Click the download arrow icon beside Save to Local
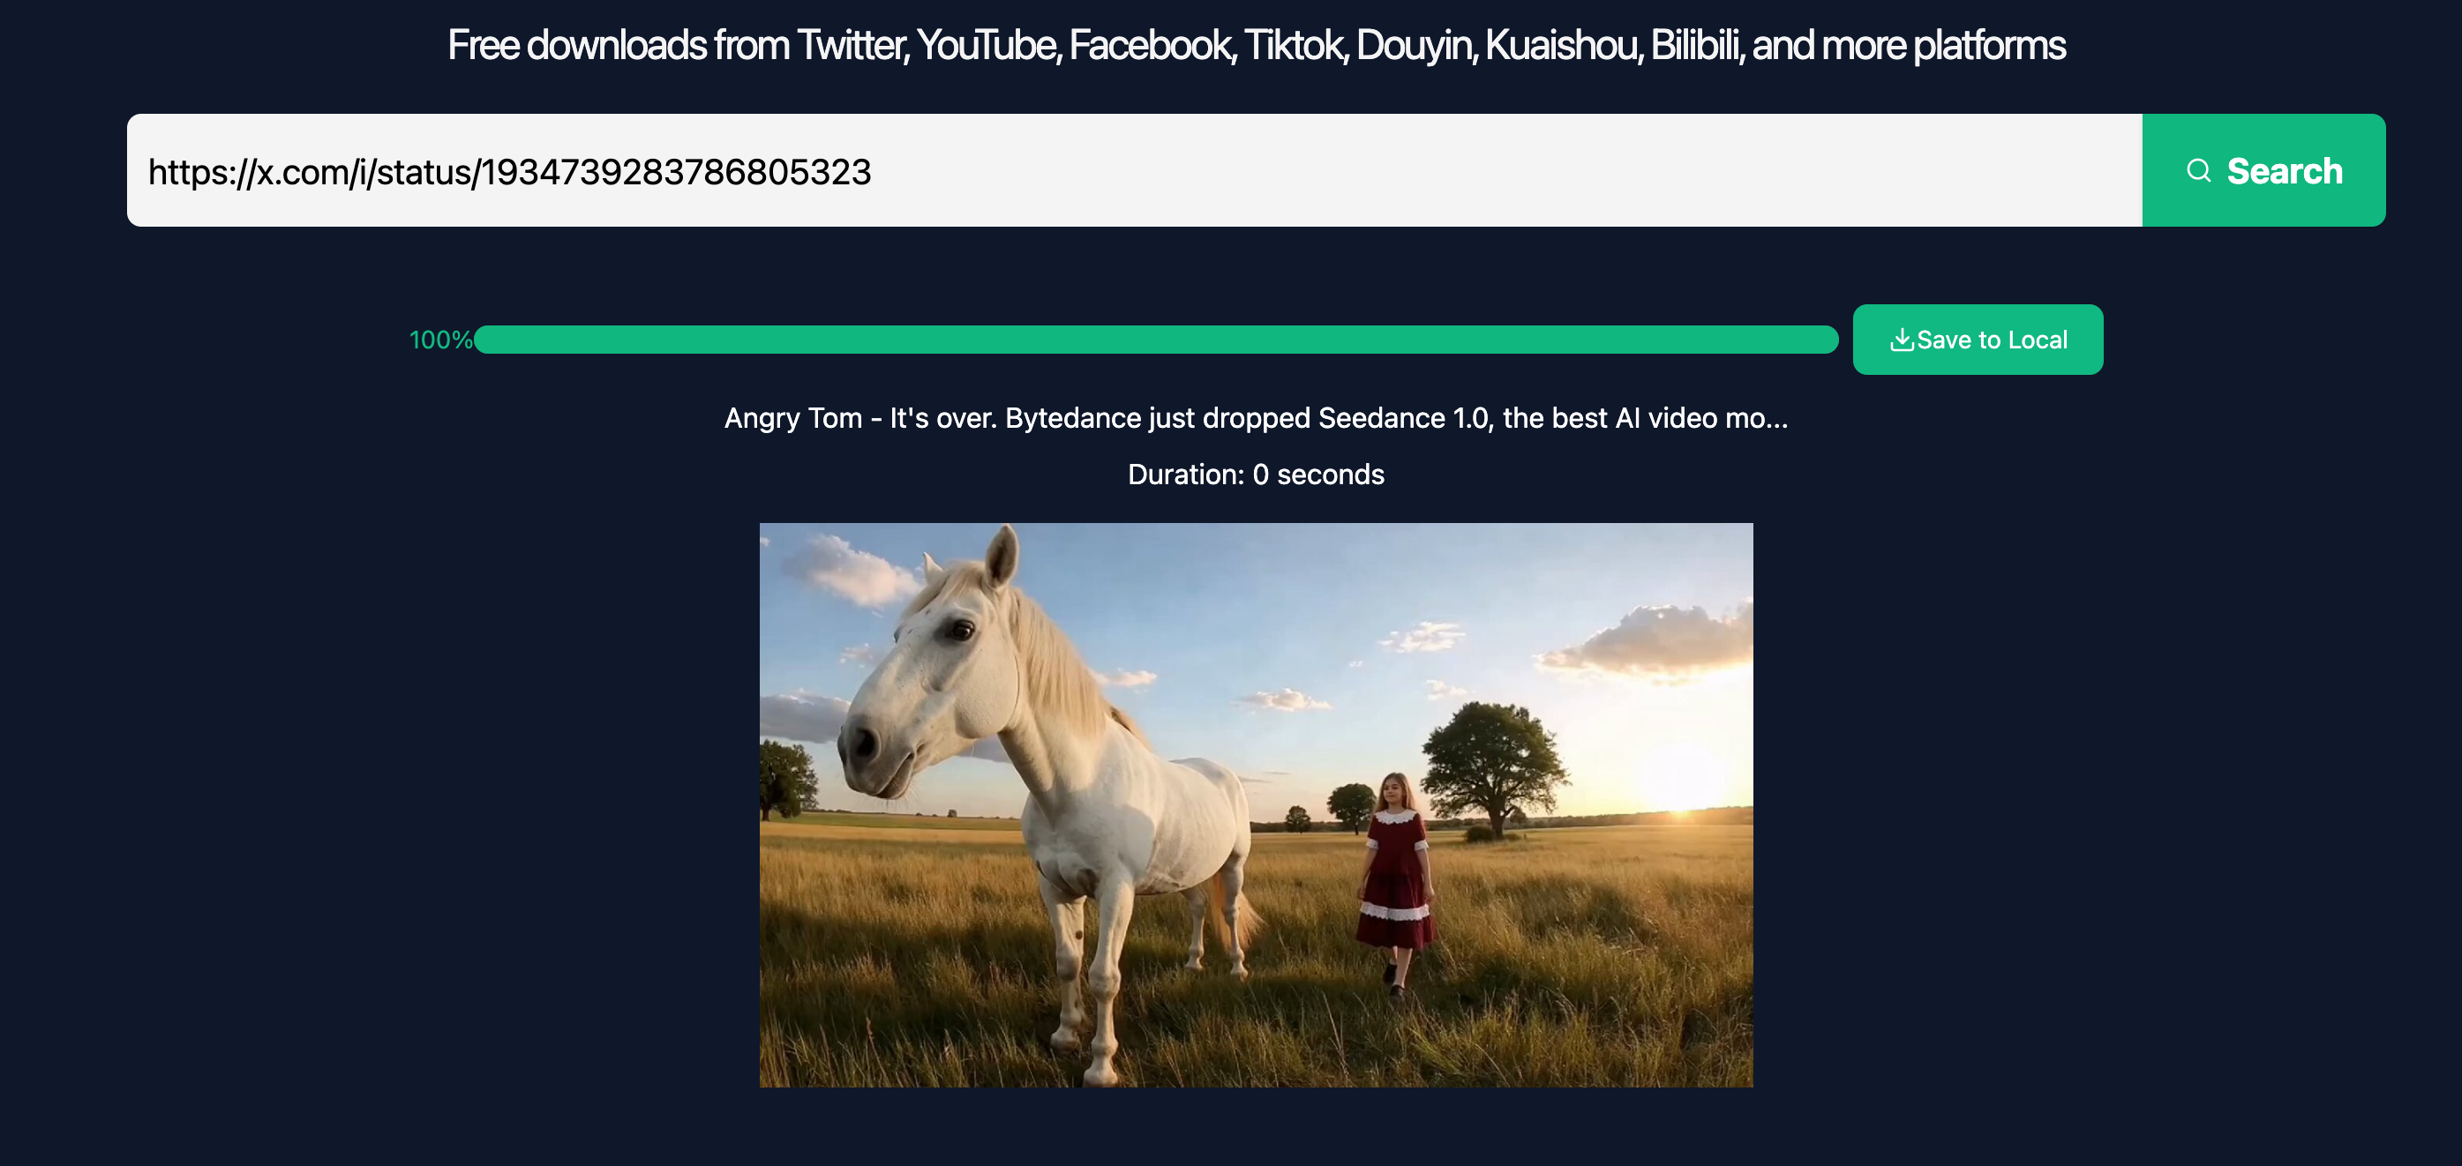The height and width of the screenshot is (1166, 2462). [x=1902, y=340]
